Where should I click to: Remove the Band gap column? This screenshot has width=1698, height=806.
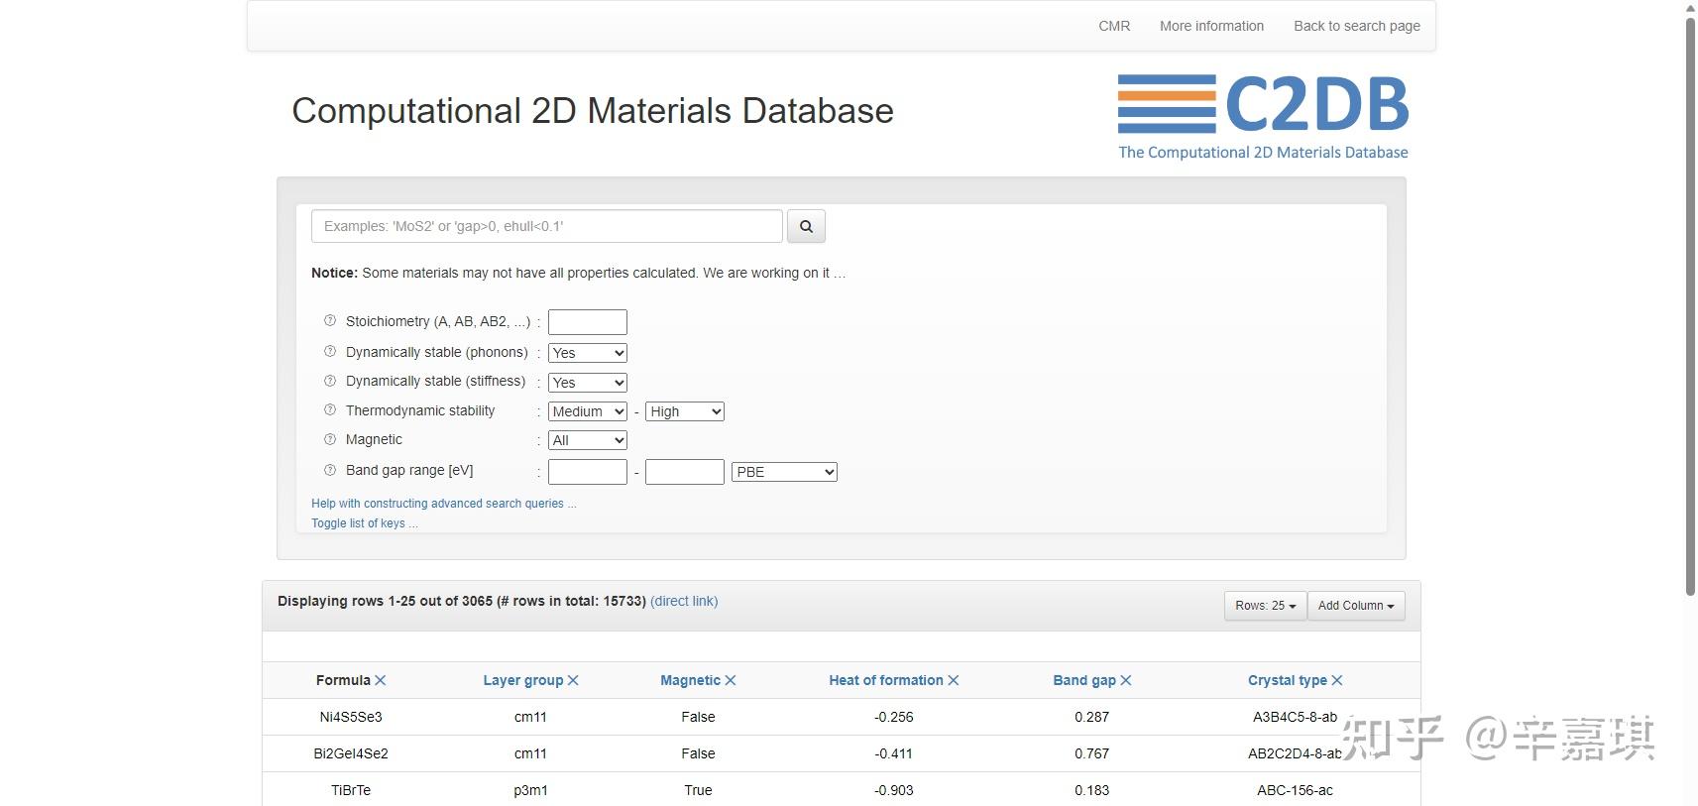coord(1126,680)
